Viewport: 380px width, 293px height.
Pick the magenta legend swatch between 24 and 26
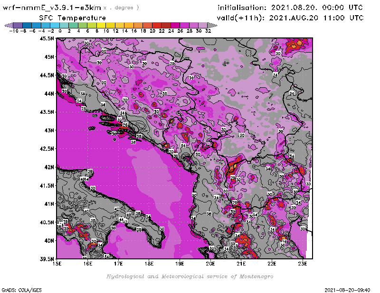pyautogui.click(x=175, y=25)
